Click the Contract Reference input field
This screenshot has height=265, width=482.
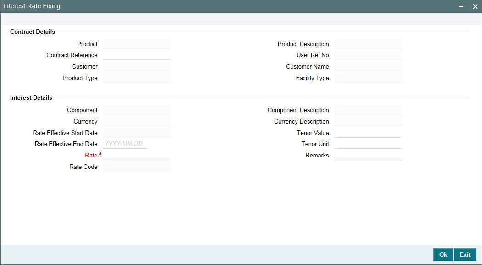(136, 55)
